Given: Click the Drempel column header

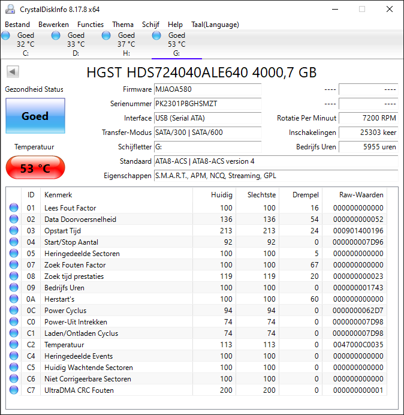Looking at the screenshot, I should [300, 195].
